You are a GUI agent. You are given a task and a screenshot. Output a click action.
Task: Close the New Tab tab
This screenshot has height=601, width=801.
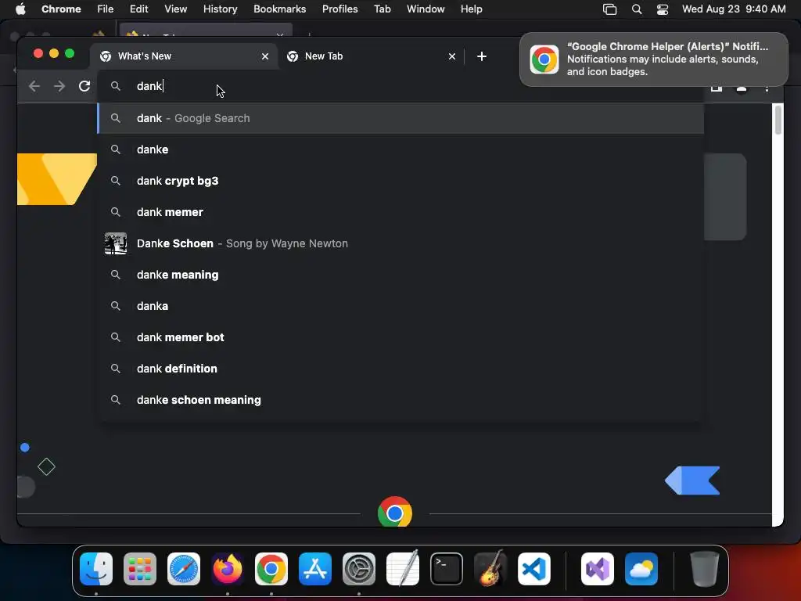451,56
